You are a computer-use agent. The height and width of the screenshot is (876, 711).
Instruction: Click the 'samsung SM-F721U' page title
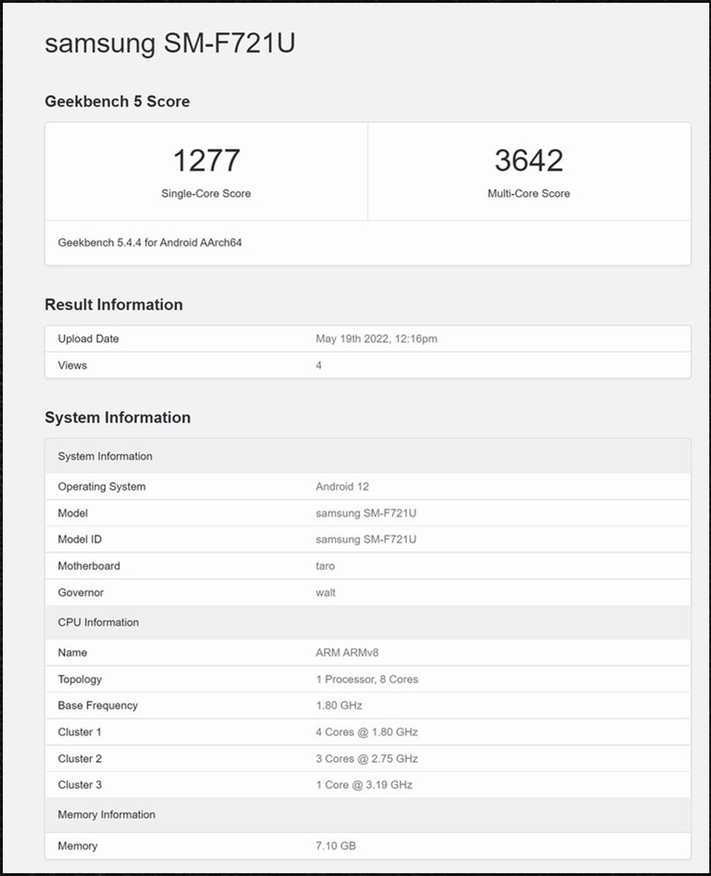click(170, 43)
